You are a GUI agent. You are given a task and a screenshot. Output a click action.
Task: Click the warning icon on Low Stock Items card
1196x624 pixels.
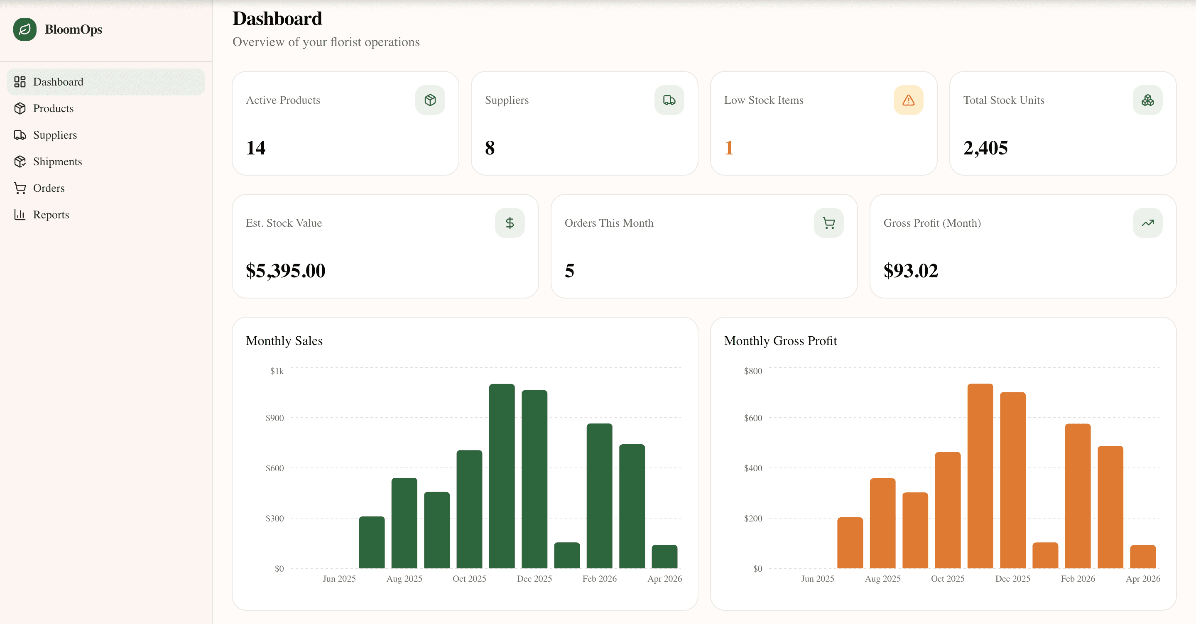tap(908, 99)
